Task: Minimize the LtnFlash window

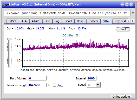Action: (x=122, y=4)
